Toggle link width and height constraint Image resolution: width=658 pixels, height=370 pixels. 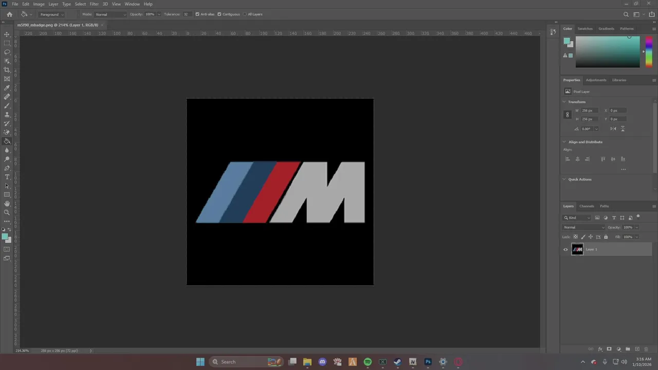568,115
